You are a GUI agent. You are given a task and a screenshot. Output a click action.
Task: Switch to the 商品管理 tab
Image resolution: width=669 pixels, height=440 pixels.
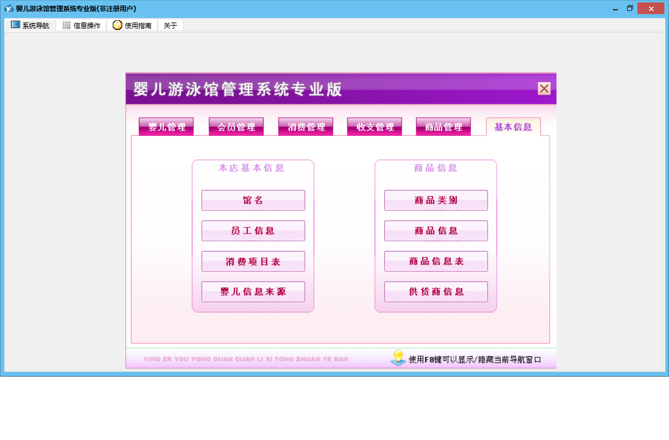444,127
